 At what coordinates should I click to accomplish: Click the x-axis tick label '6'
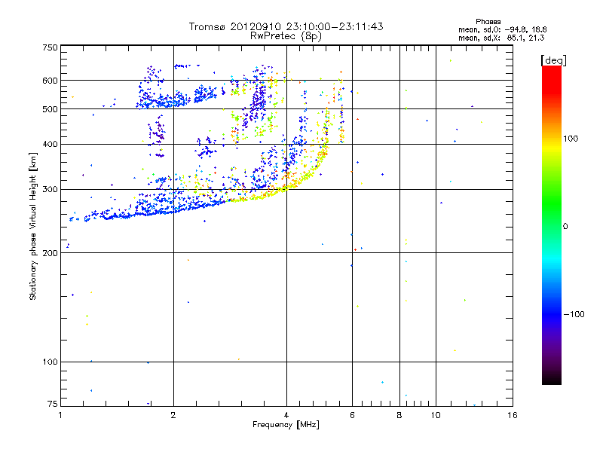coord(352,415)
